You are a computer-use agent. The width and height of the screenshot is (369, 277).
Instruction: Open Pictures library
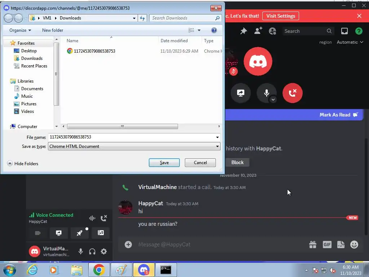[29, 104]
